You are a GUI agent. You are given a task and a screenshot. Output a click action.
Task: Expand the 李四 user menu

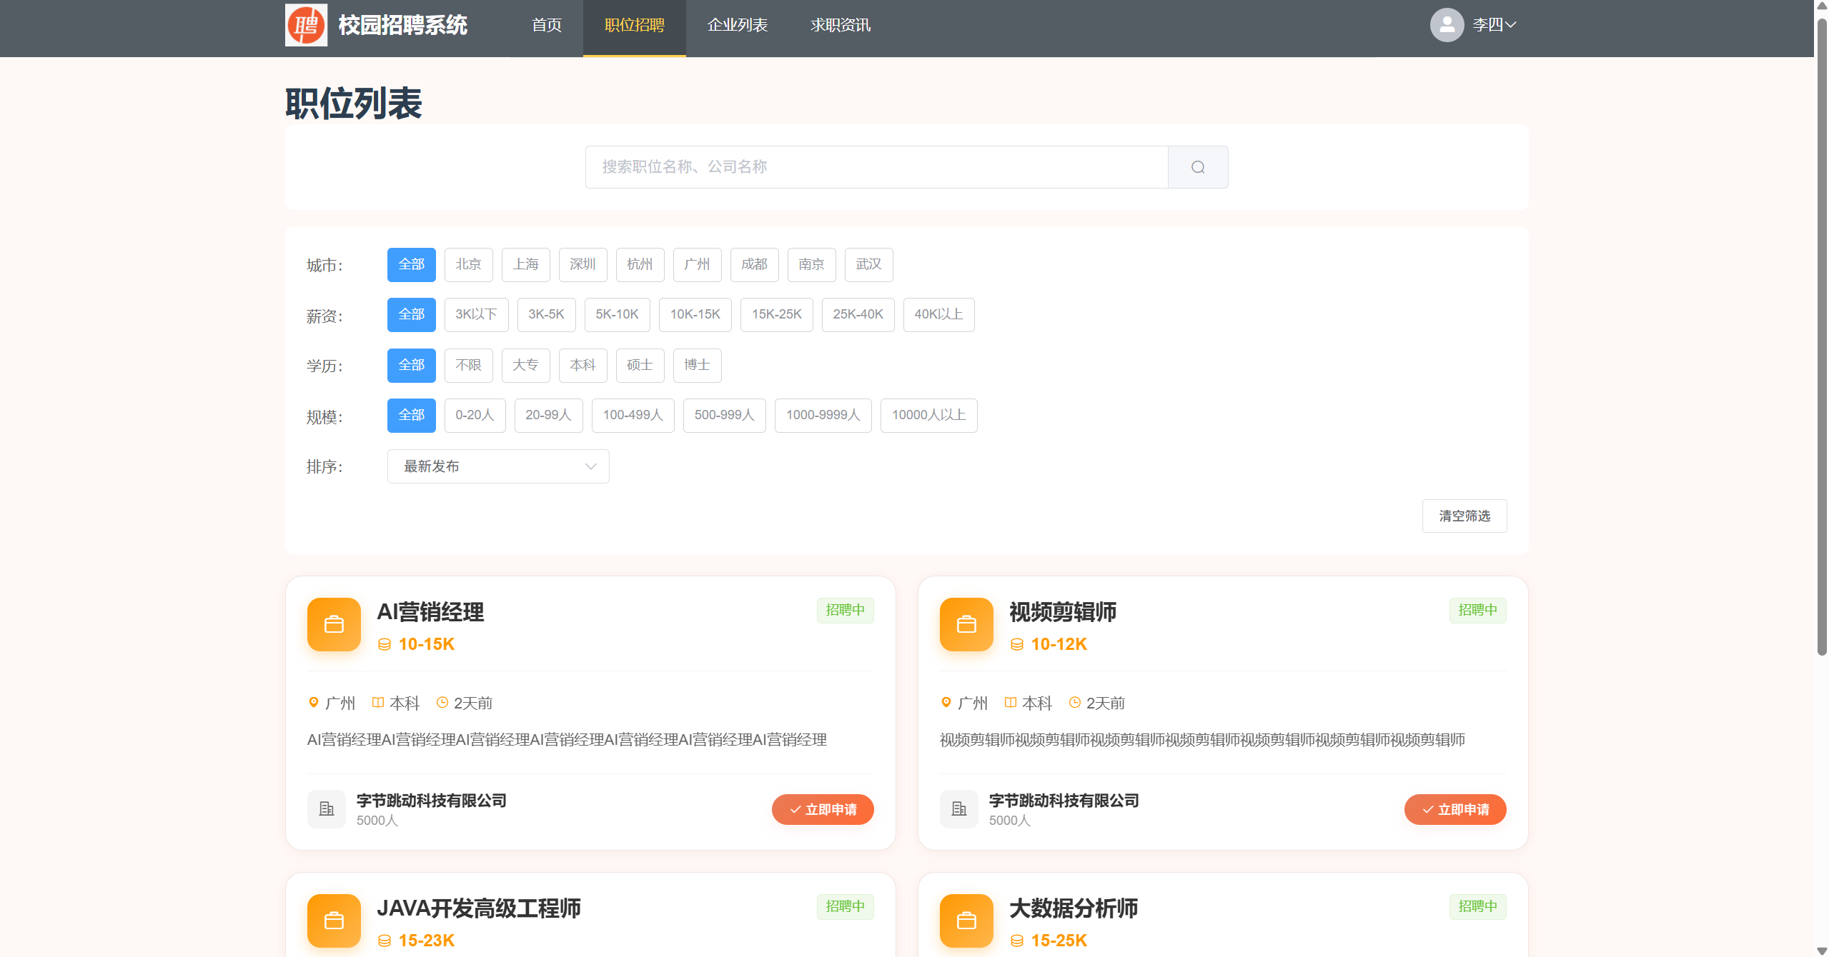tap(1494, 25)
